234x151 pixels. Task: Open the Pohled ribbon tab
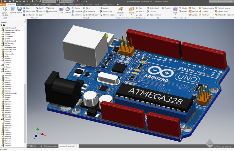click(x=57, y=5)
